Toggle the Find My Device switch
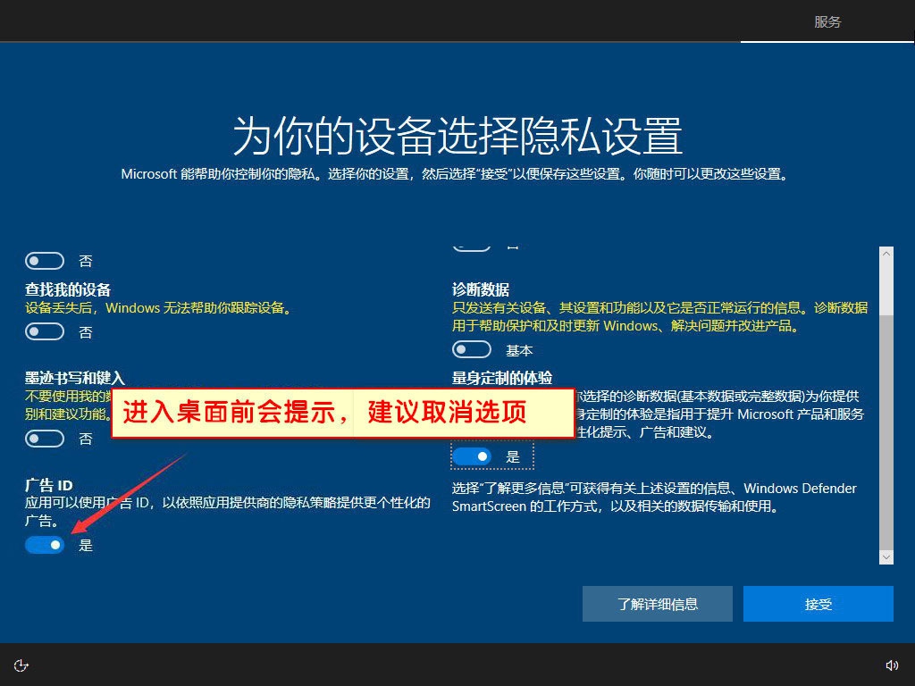Image resolution: width=915 pixels, height=686 pixels. pos(45,332)
